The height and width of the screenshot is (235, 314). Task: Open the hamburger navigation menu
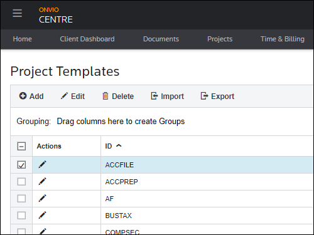17,13
